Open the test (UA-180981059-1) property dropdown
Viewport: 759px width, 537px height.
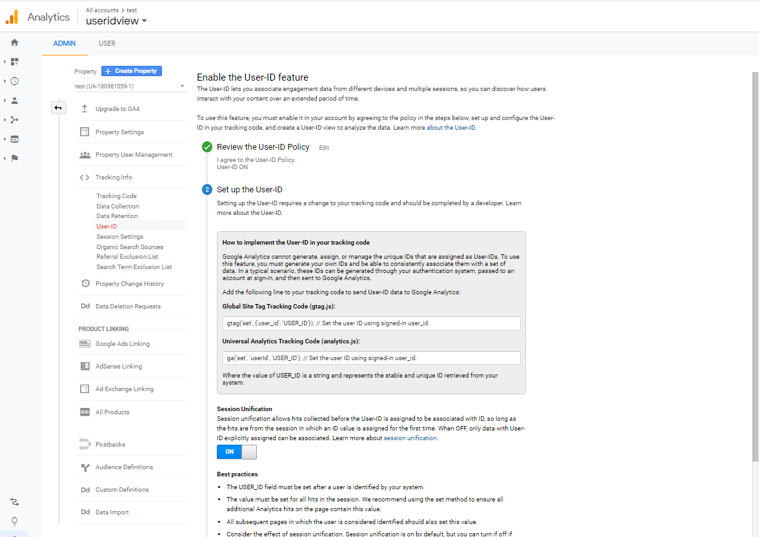point(130,86)
